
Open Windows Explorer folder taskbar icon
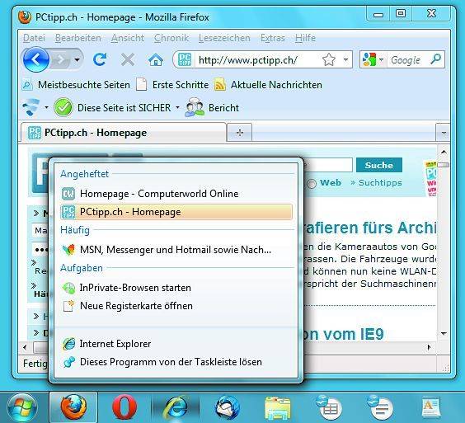(x=278, y=408)
